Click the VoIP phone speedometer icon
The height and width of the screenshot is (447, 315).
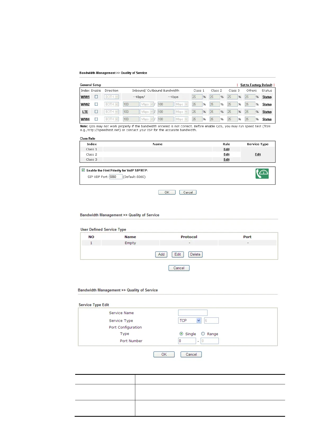click(262, 174)
